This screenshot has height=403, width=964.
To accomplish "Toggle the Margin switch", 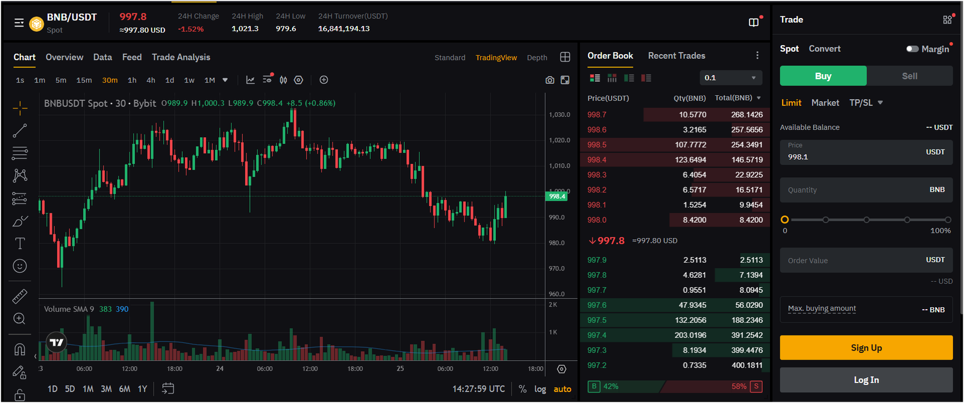I will pyautogui.click(x=912, y=49).
